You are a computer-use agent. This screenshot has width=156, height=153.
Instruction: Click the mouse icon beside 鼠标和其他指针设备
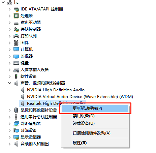pos(16,110)
